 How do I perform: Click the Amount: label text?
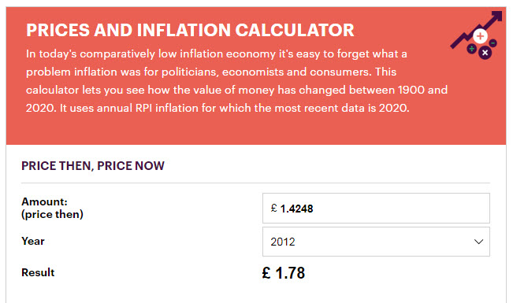tap(44, 201)
